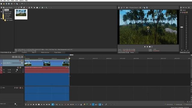The image size is (192, 108).
Task: Mute the audio track
Action: [18, 67]
